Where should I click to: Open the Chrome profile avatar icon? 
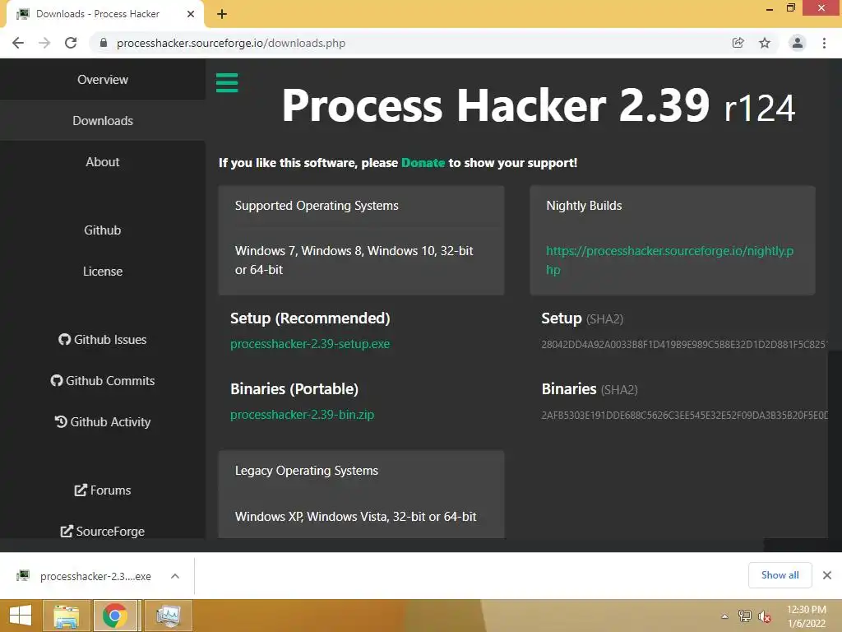point(798,43)
